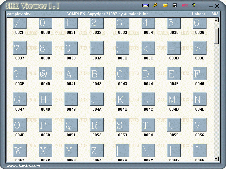This screenshot has height=169, width=226.
Task: Select the letter W glyph at 0057
Action: (19, 150)
